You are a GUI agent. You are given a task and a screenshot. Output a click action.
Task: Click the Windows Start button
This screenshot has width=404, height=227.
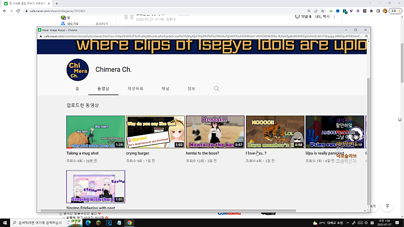[x=6, y=222]
